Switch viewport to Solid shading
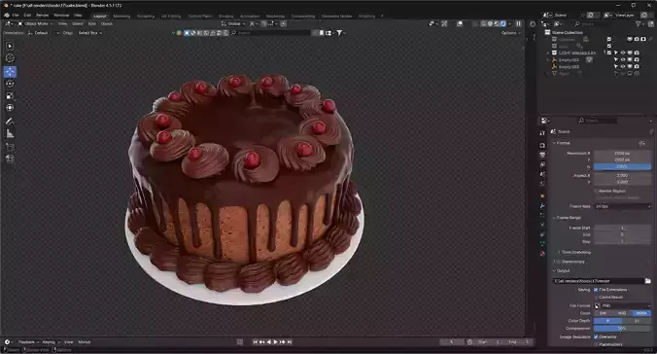657x354 pixels. [x=490, y=24]
